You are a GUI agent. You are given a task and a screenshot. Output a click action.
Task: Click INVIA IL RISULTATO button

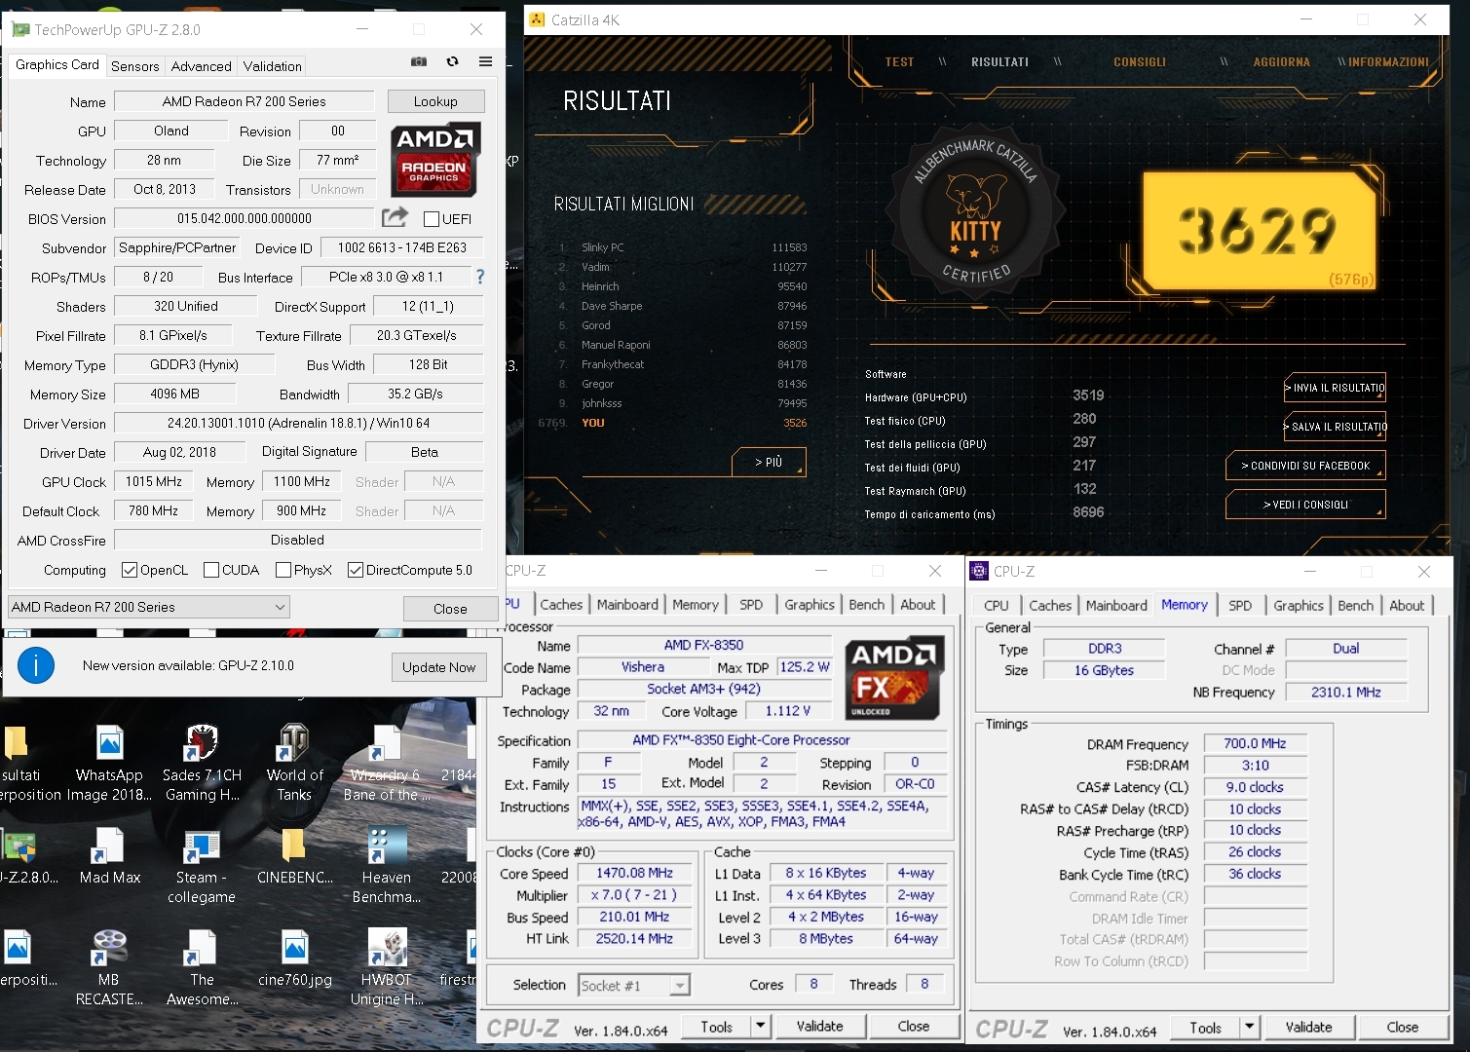(1335, 388)
